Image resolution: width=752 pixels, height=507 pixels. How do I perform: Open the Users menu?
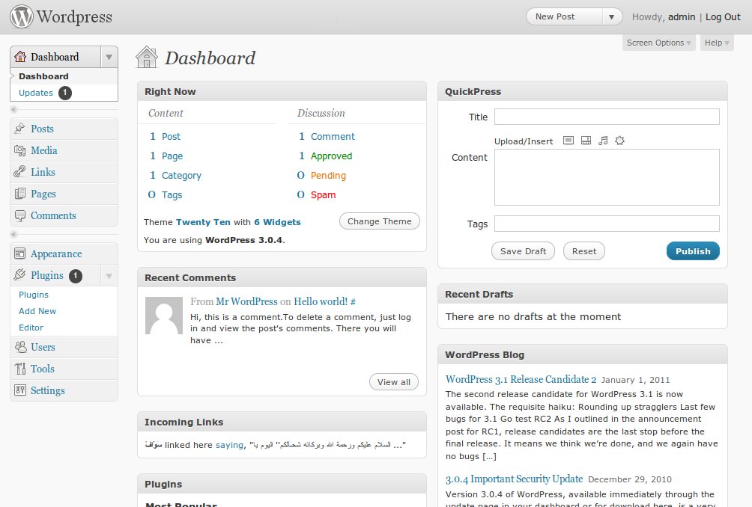pyautogui.click(x=43, y=347)
